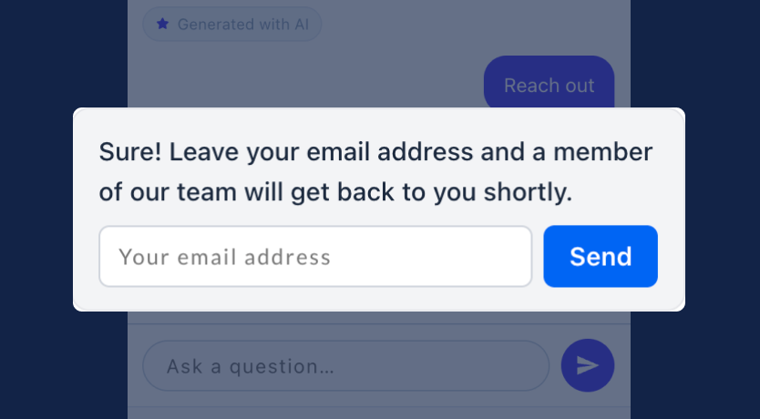
Task: Click into the Ask a question input
Action: point(346,366)
